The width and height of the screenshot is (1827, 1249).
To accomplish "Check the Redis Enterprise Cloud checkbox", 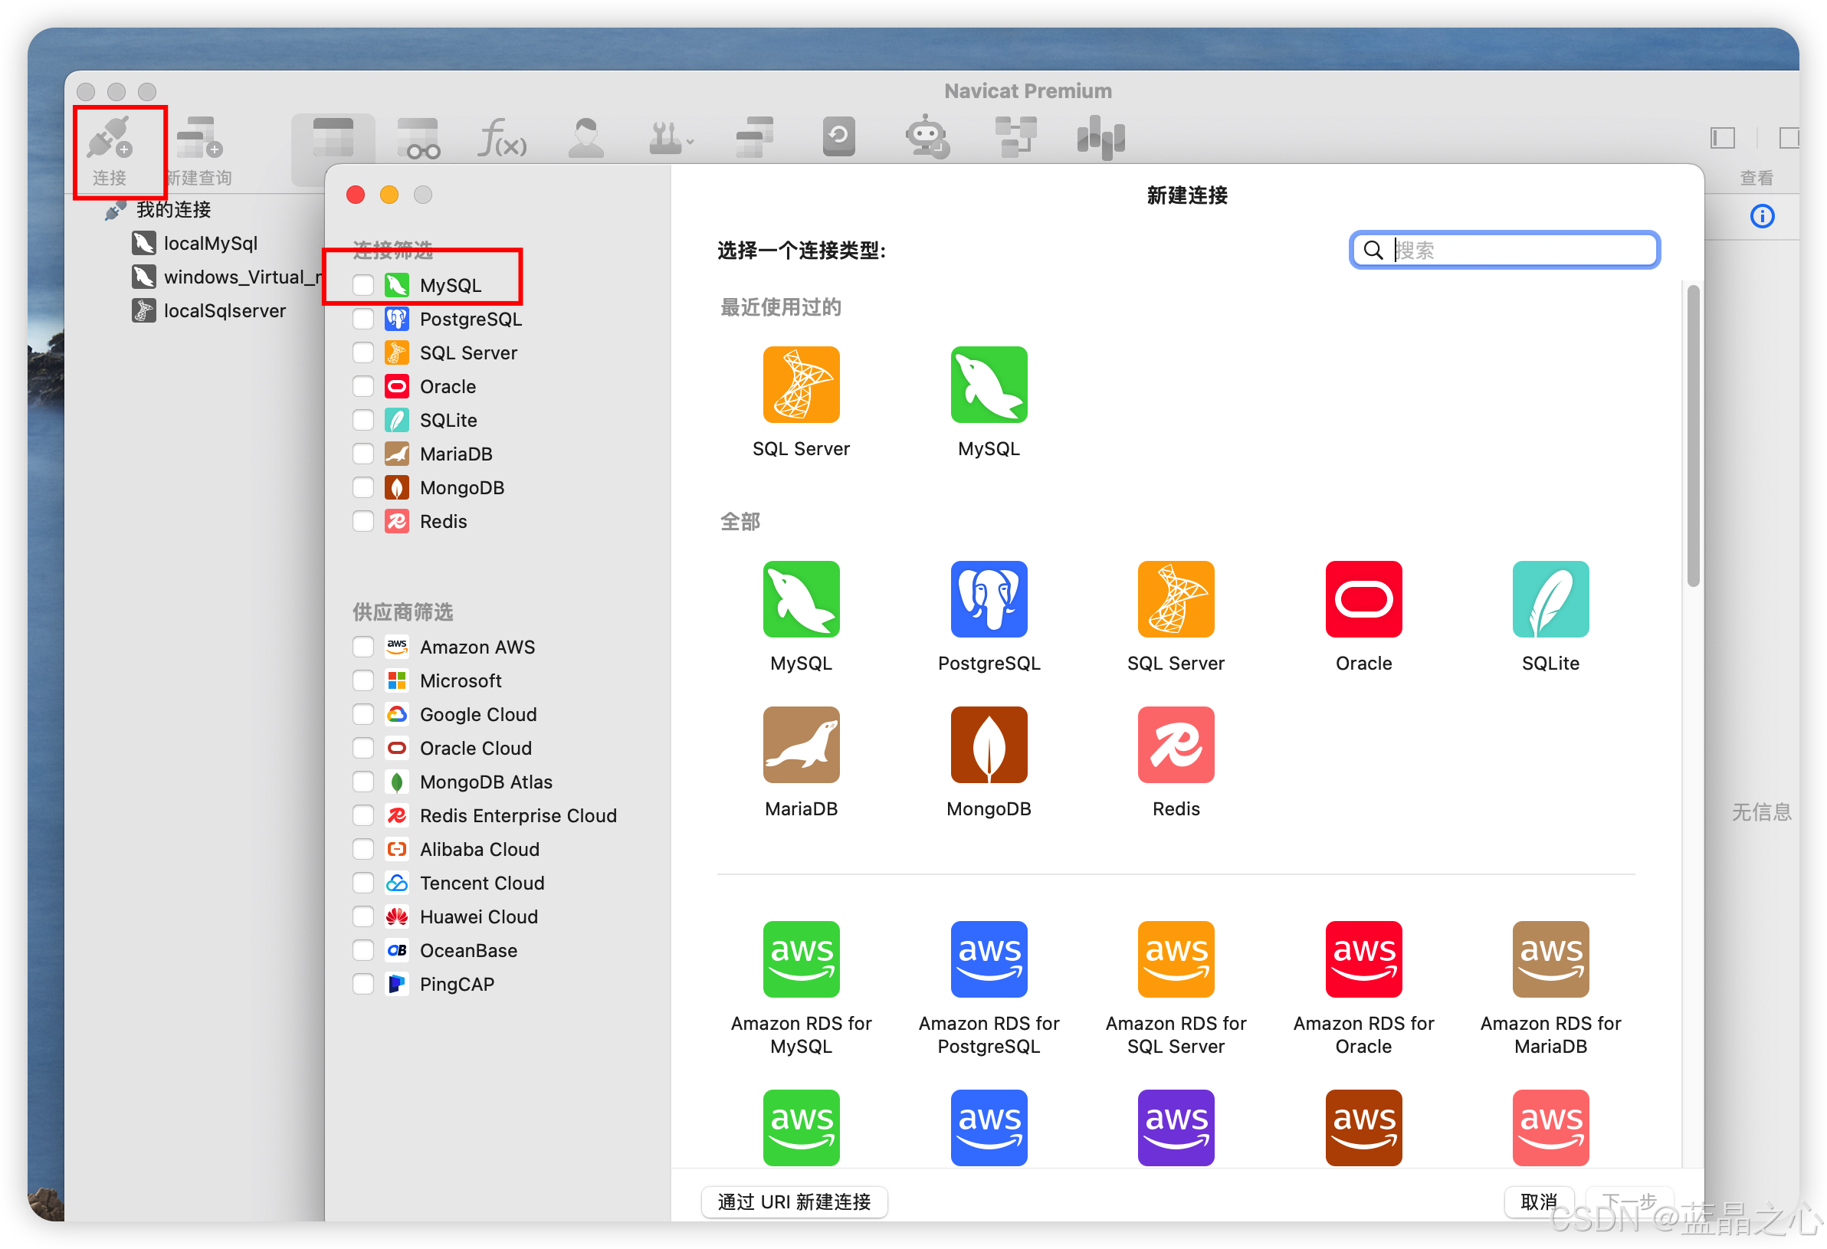I will pos(363,817).
